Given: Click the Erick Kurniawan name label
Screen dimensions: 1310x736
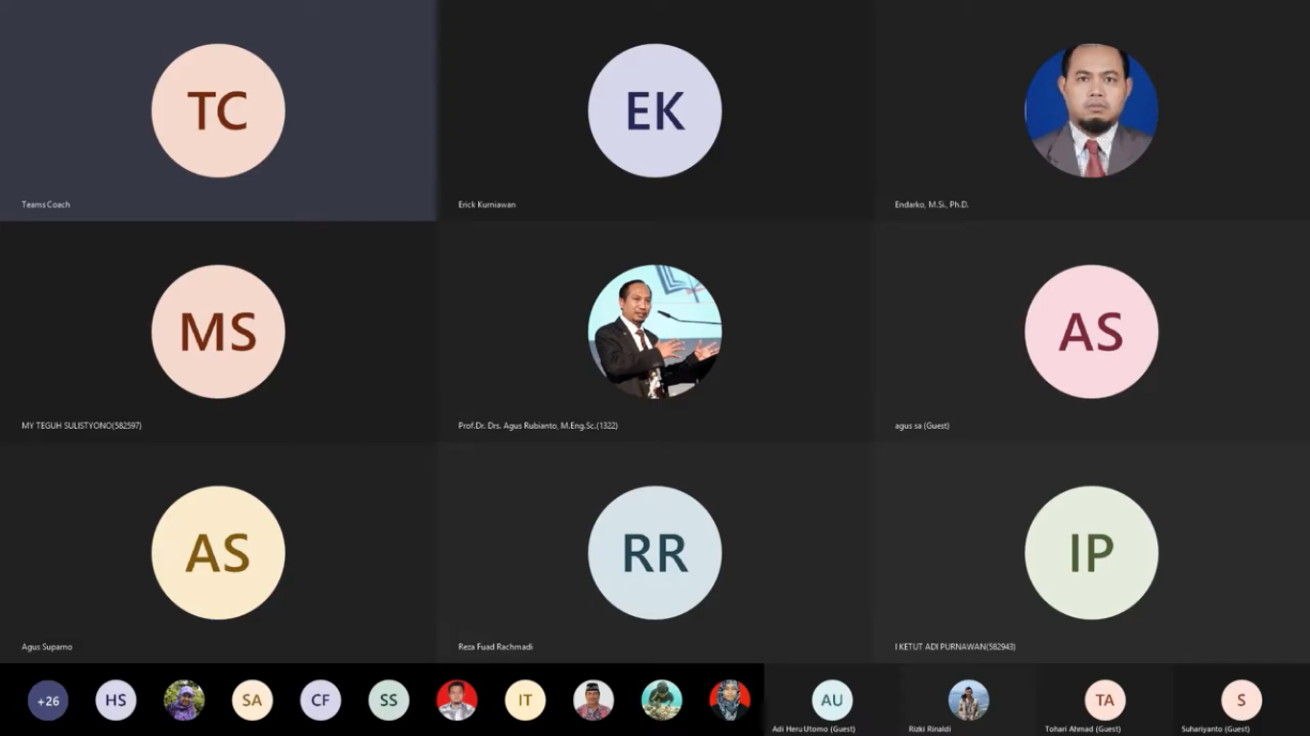Looking at the screenshot, I should coord(487,204).
